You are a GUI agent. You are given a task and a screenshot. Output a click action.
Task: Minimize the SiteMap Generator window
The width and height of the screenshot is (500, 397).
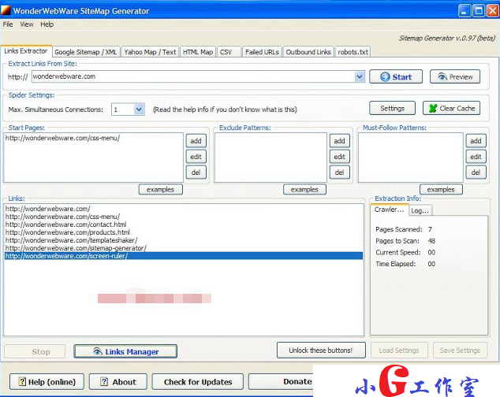coord(465,11)
